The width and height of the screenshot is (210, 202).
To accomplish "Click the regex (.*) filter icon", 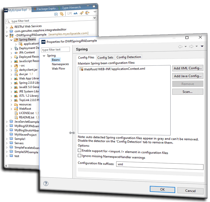I will click(70, 13).
